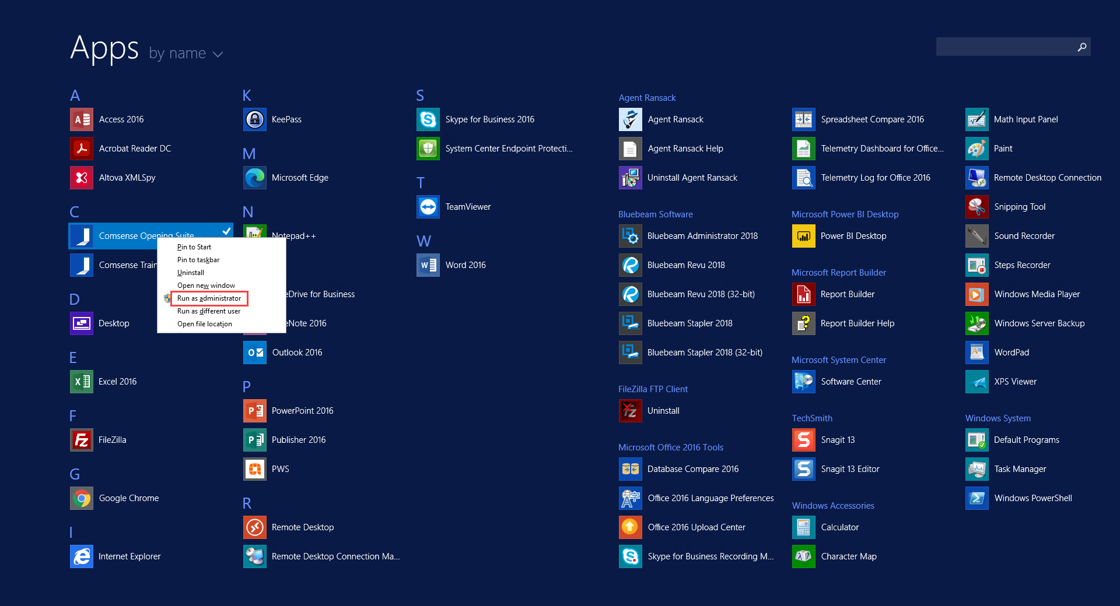
Task: Open the Outlook 2016 icon
Action: 255,353
